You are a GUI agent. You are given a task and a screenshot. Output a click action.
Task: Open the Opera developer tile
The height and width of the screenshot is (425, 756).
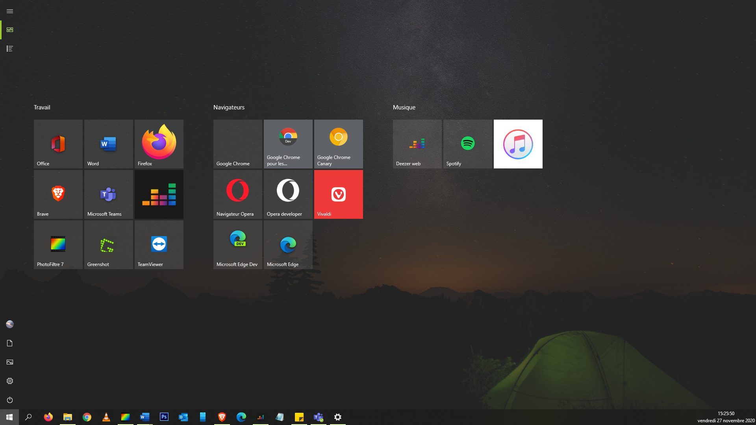[288, 194]
